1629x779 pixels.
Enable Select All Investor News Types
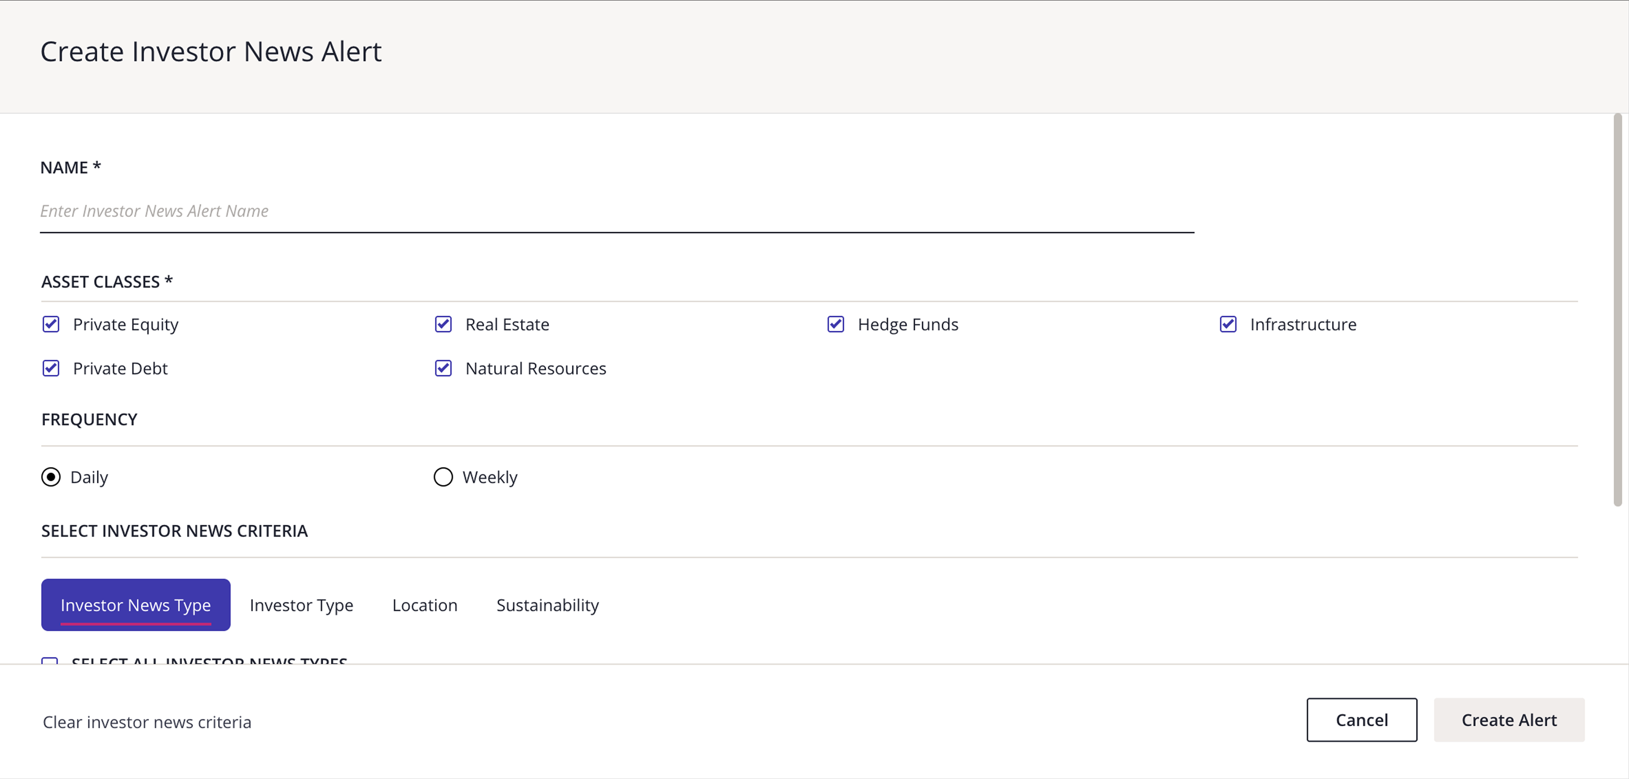[x=50, y=662]
